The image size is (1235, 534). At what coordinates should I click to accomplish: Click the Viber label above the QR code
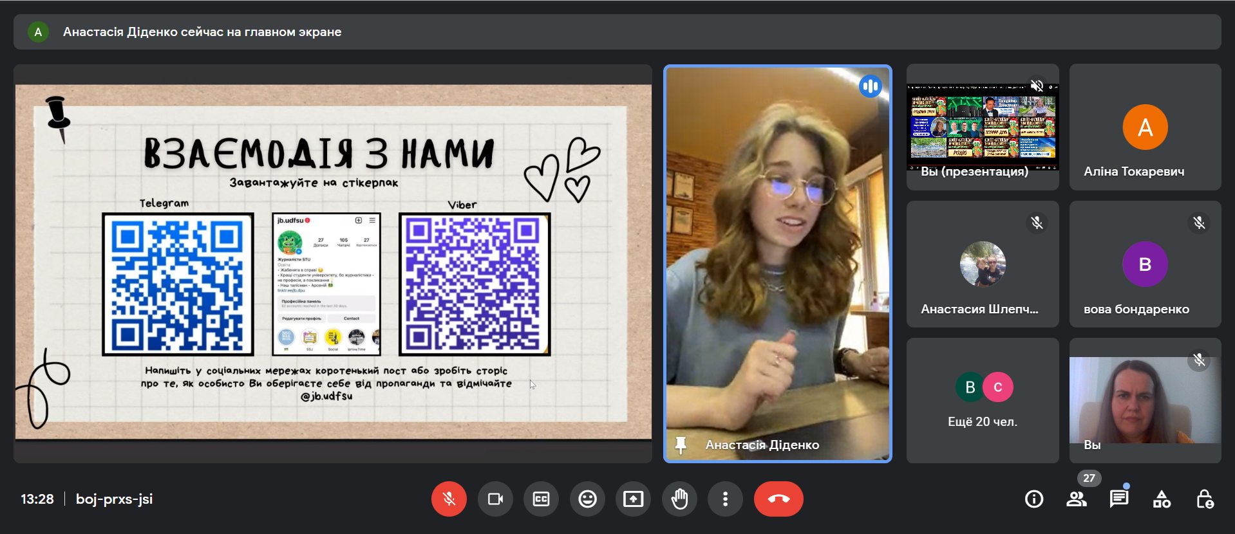pos(462,205)
